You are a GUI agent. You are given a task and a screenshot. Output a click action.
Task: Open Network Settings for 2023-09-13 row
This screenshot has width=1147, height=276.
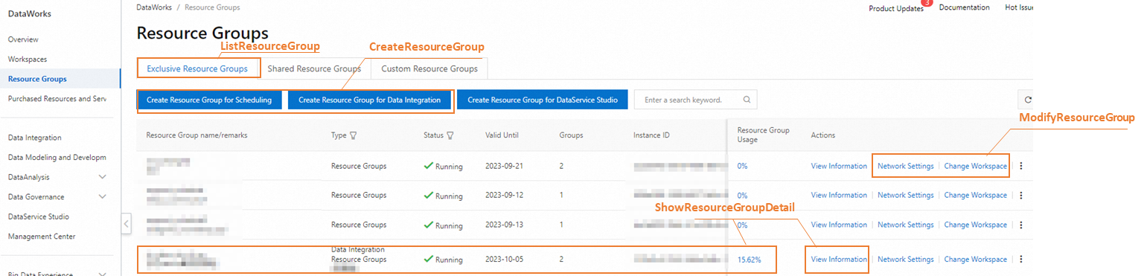point(905,225)
